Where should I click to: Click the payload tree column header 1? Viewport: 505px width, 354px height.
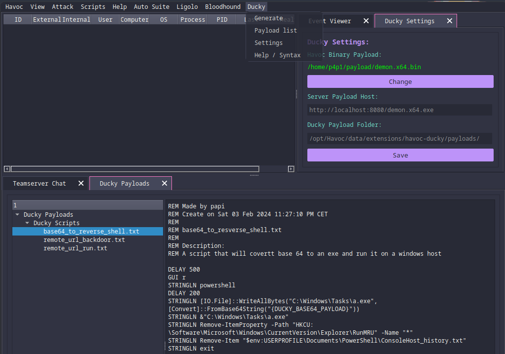coord(87,205)
